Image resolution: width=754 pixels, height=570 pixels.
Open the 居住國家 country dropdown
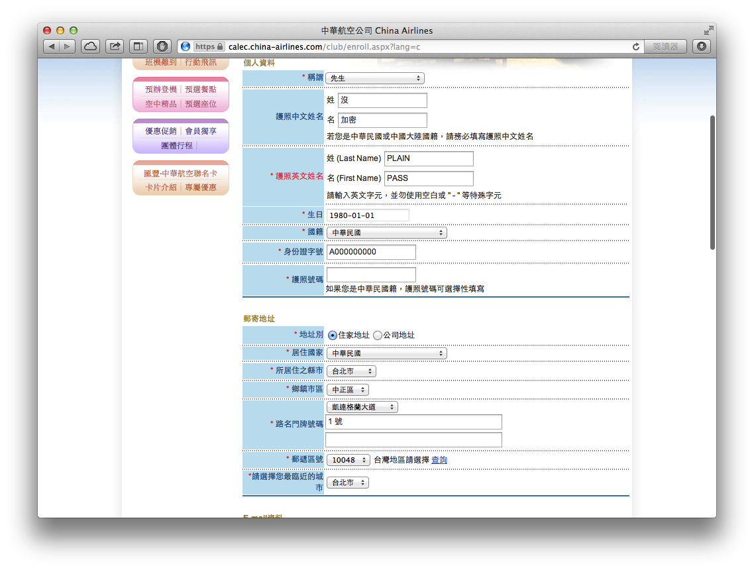click(x=387, y=353)
